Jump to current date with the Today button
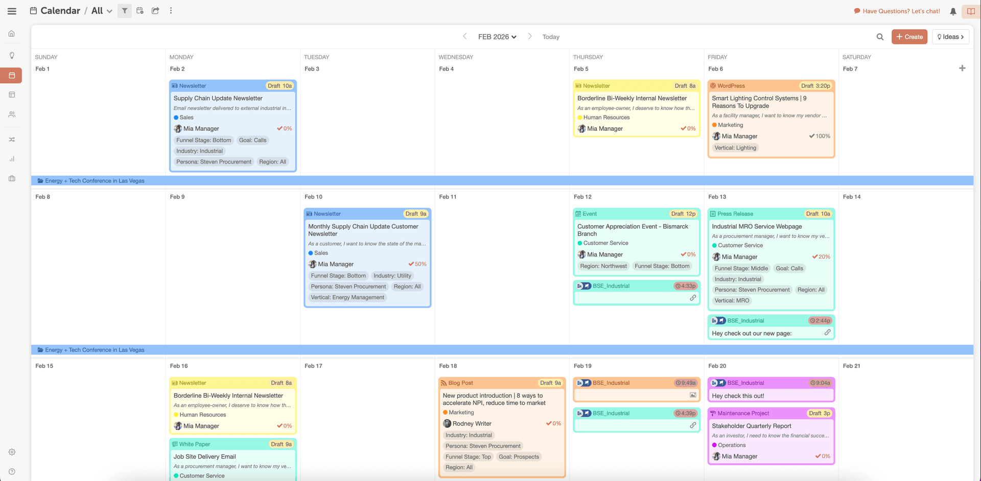 551,36
